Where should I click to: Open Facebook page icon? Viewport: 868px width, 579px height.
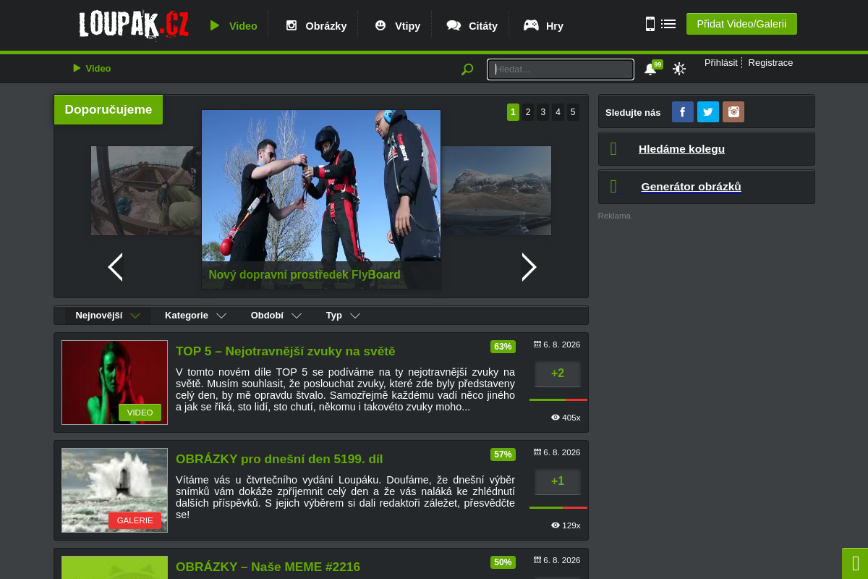click(683, 112)
